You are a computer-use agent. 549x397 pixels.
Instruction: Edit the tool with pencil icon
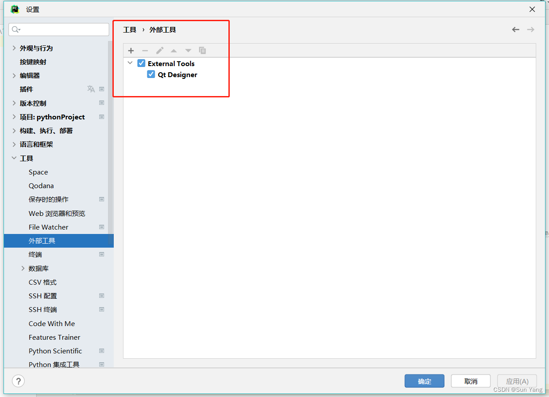(160, 51)
